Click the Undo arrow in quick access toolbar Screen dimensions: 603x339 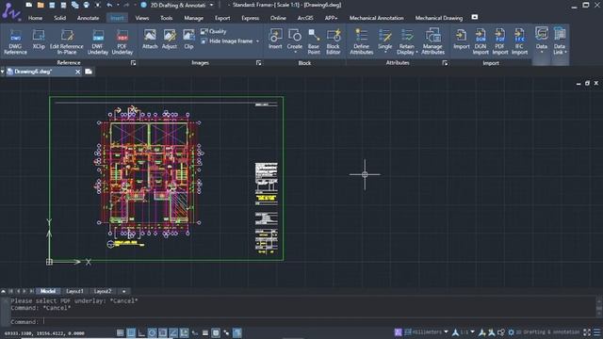point(109,5)
